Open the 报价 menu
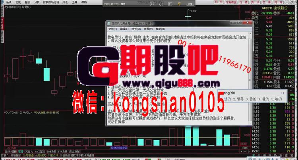This screenshot has width=298, height=160. coord(27,2)
